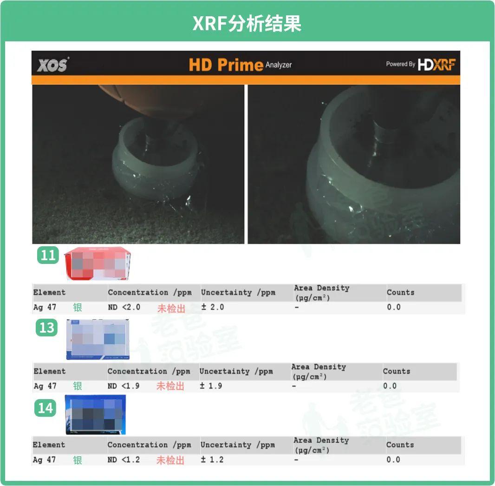The height and width of the screenshot is (486, 495).
Task: Click the green 银 label in sample 11 row
Action: [78, 307]
